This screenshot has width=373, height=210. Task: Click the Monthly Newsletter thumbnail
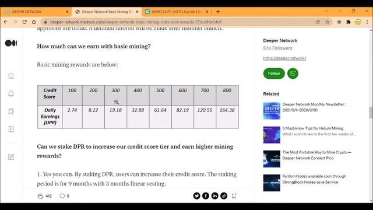tap(272, 111)
